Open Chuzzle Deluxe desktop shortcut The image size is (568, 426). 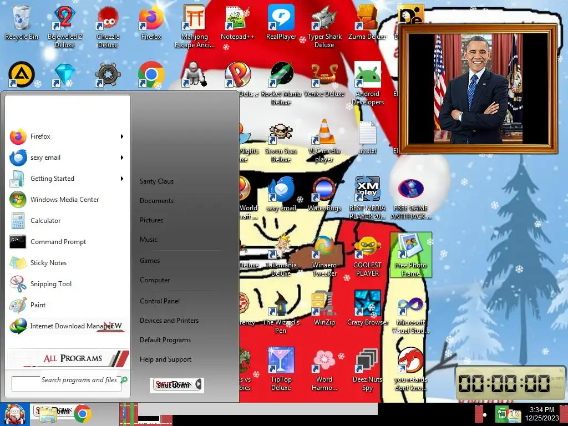108,27
